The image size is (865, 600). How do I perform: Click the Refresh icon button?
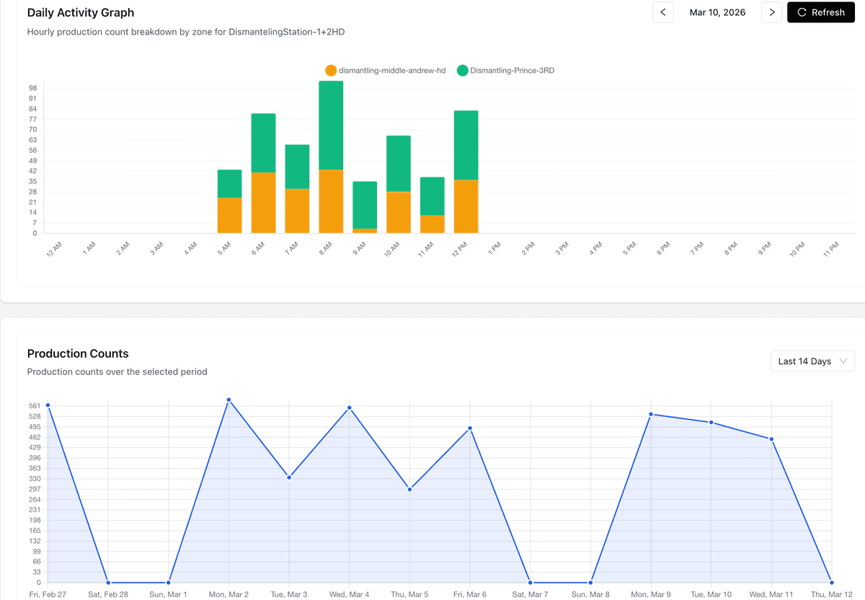click(x=800, y=12)
